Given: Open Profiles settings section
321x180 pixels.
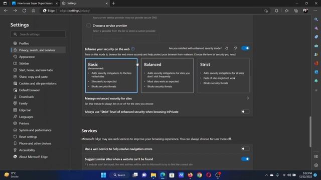Looking at the screenshot, I should pos(24,43).
